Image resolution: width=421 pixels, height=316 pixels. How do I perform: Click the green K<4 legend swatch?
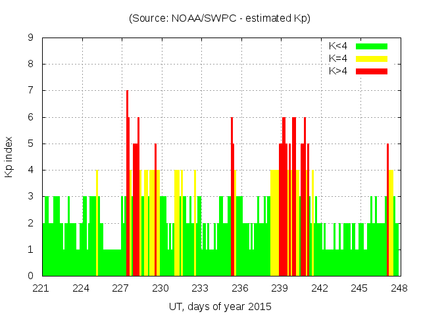[372, 46]
